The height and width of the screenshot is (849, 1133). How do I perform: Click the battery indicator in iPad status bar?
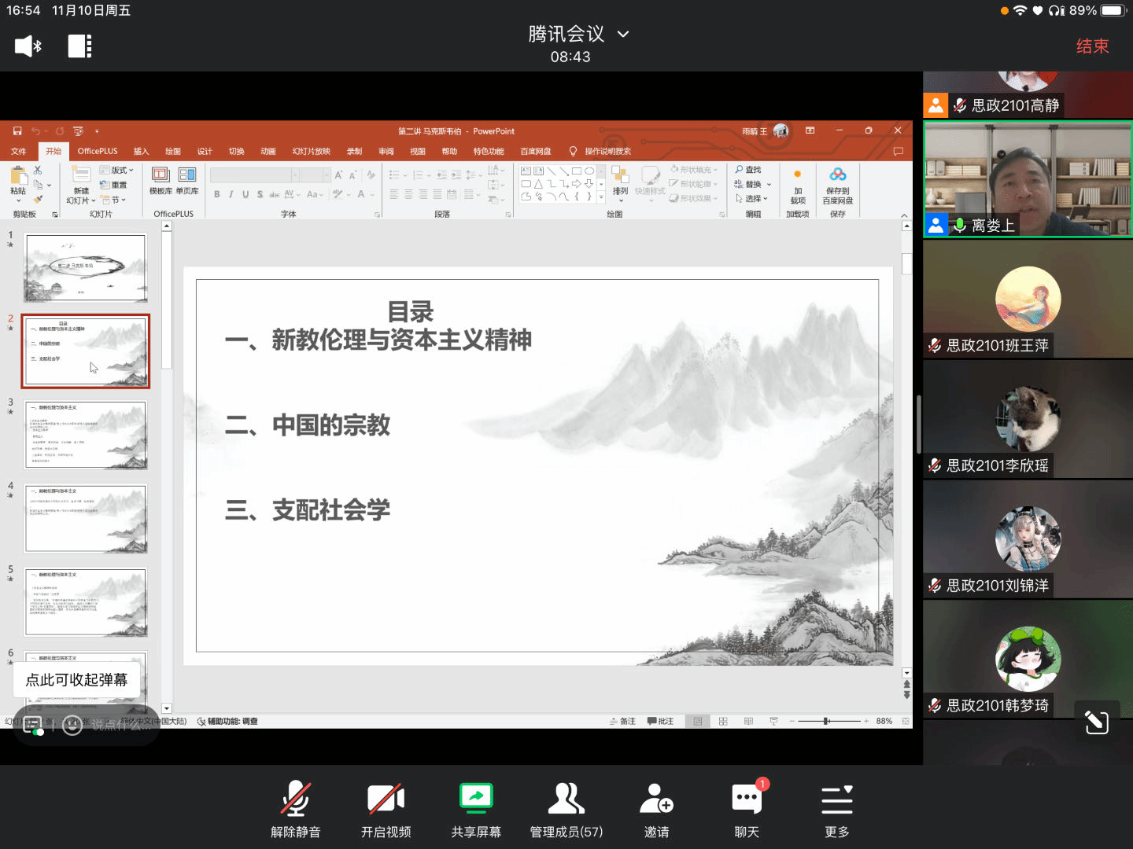point(1113,10)
